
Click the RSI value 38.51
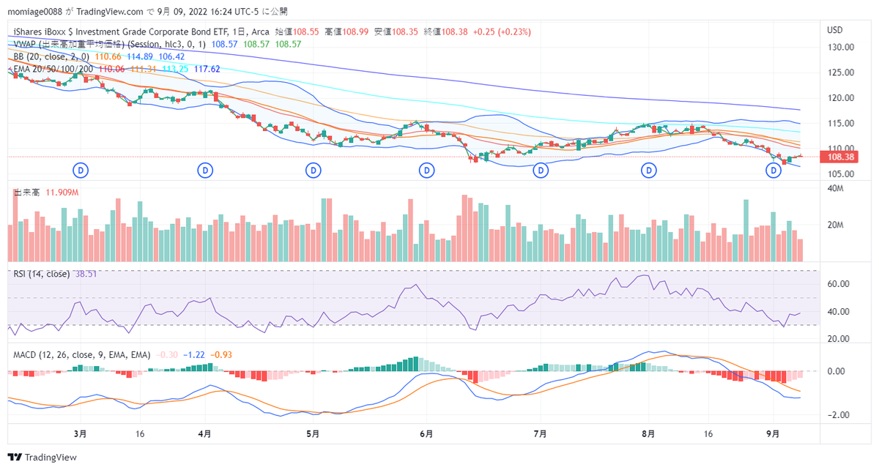tap(86, 274)
